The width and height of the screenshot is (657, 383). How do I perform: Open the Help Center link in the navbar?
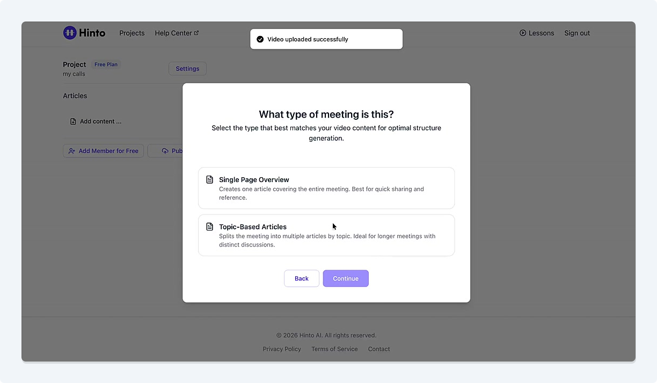coord(173,33)
